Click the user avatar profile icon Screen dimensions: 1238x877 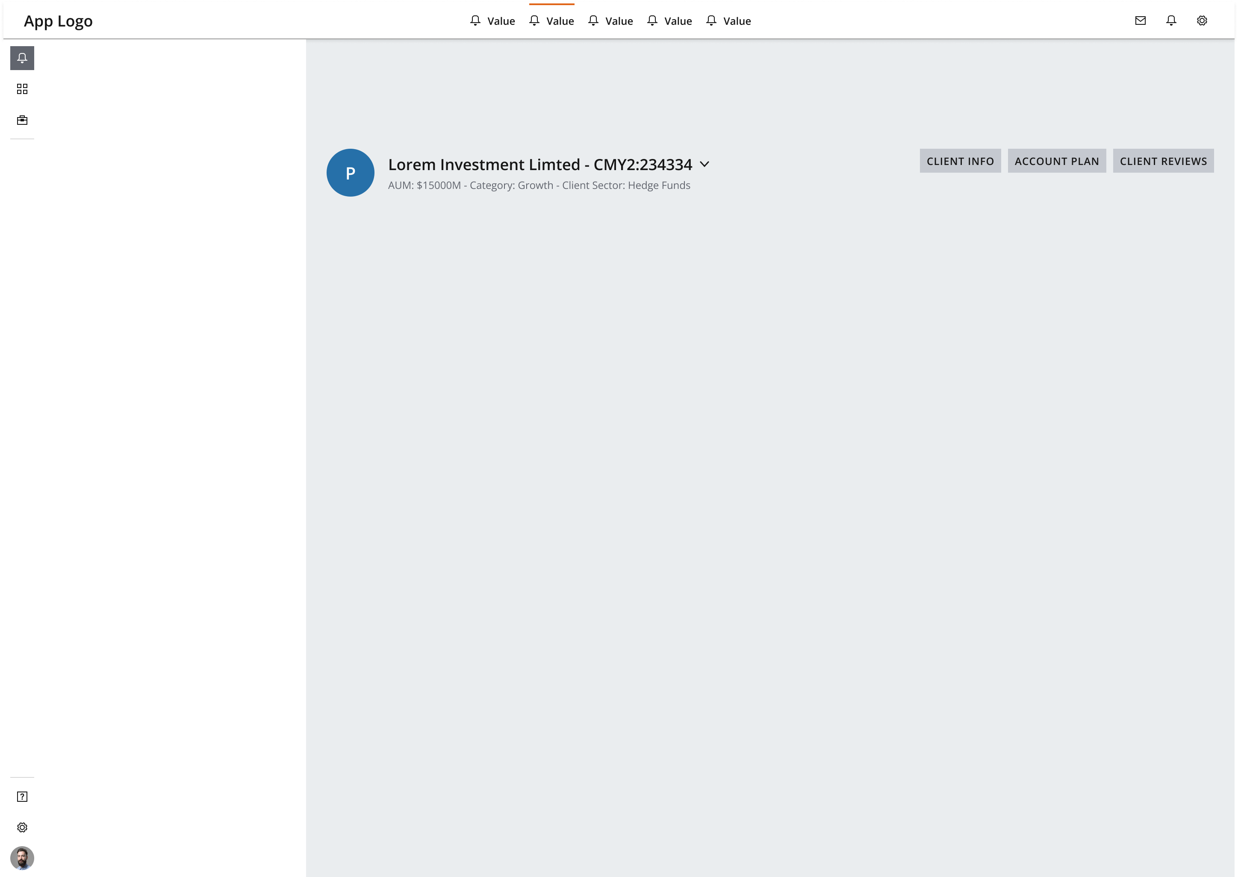point(22,858)
